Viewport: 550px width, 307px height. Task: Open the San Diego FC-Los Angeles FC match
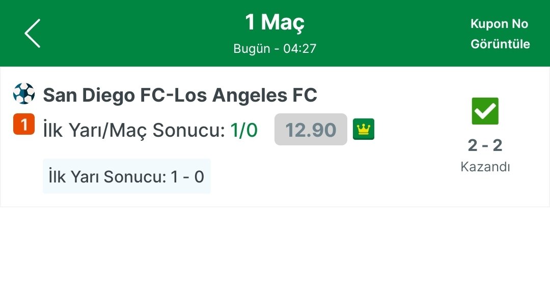[x=180, y=95]
